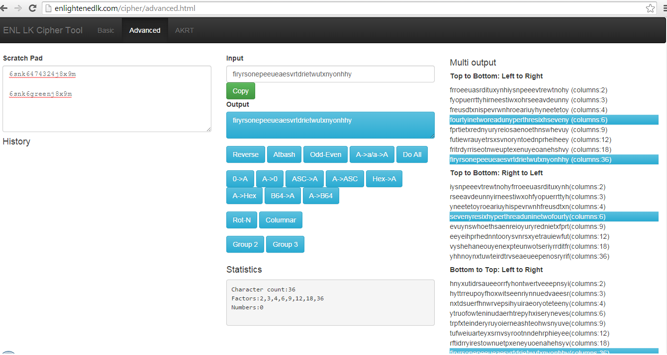Click the address bar URL

click(x=125, y=8)
